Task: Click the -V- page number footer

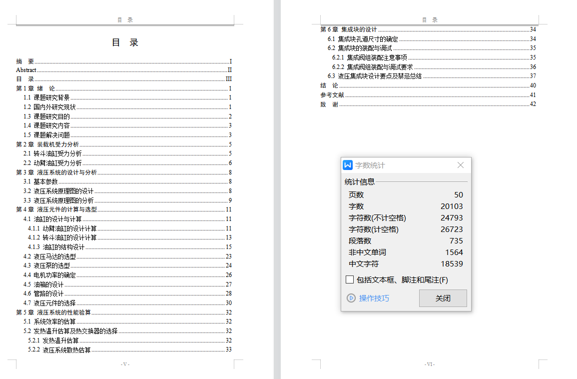Action: pos(125,364)
